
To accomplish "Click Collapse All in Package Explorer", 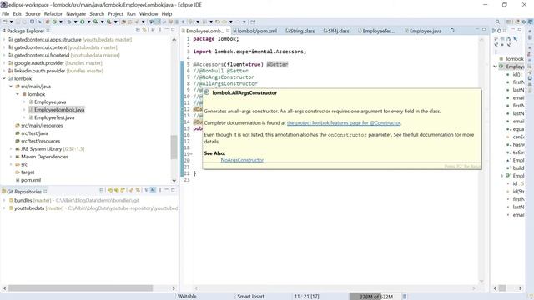I will tap(138, 30).
